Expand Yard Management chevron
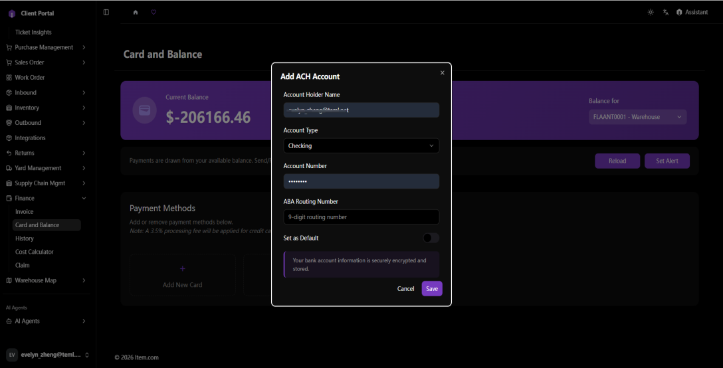The image size is (723, 368). pos(84,168)
